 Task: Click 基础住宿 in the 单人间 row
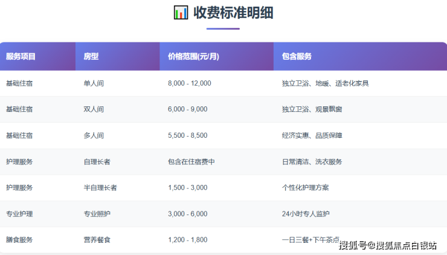(x=19, y=83)
